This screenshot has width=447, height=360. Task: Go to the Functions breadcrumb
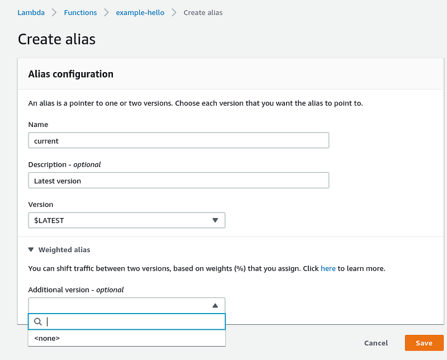coord(80,12)
